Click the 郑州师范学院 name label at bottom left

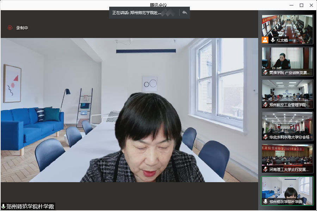30,206
